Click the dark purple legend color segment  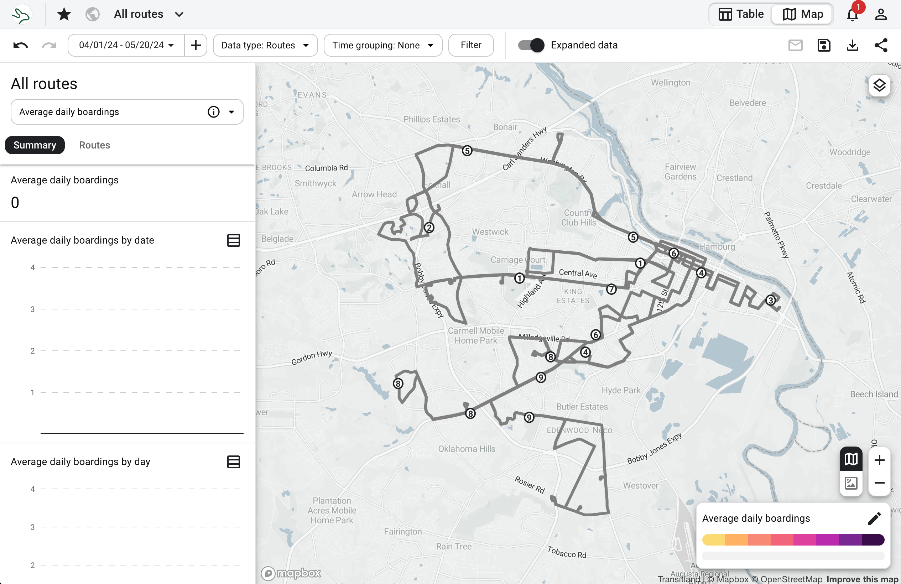point(873,540)
